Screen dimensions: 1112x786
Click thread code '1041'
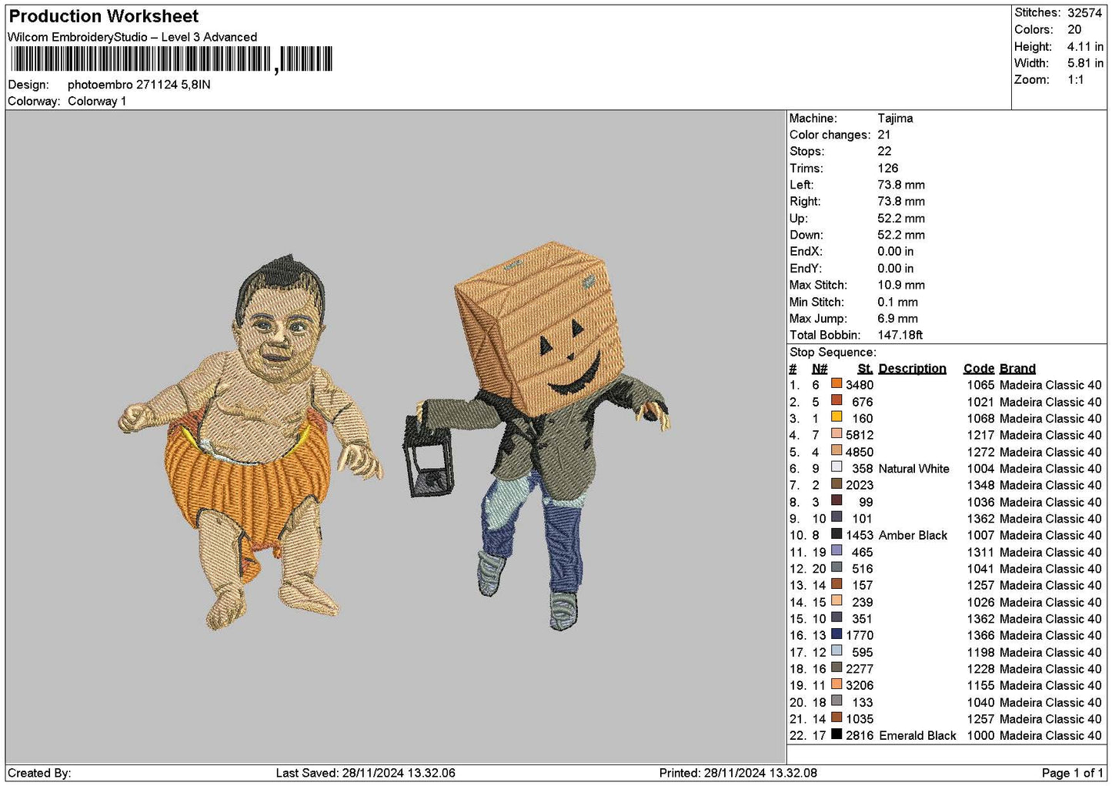(980, 569)
